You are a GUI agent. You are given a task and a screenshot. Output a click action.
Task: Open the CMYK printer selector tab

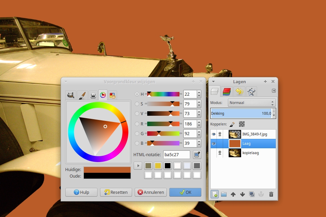(x=93, y=95)
